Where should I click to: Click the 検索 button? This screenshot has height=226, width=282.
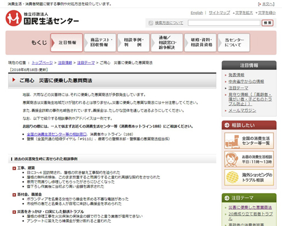[x=268, y=23]
